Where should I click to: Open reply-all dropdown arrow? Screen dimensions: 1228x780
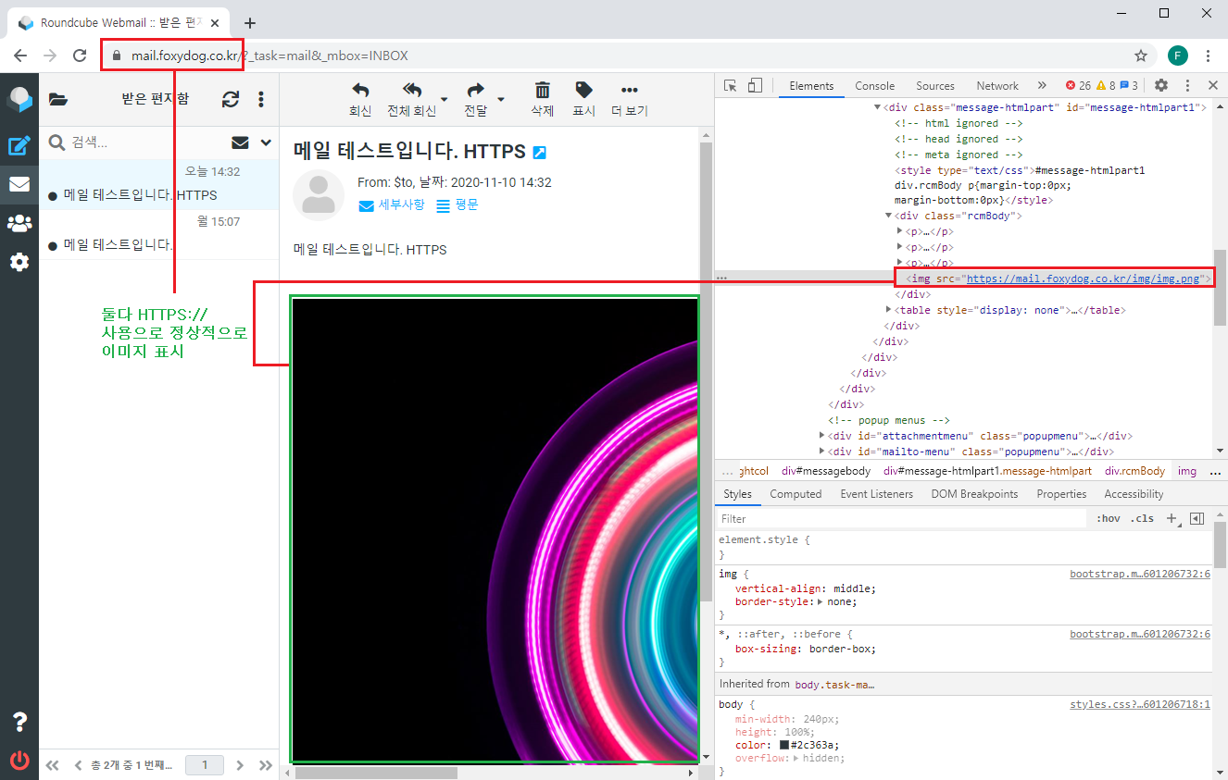pyautogui.click(x=444, y=99)
